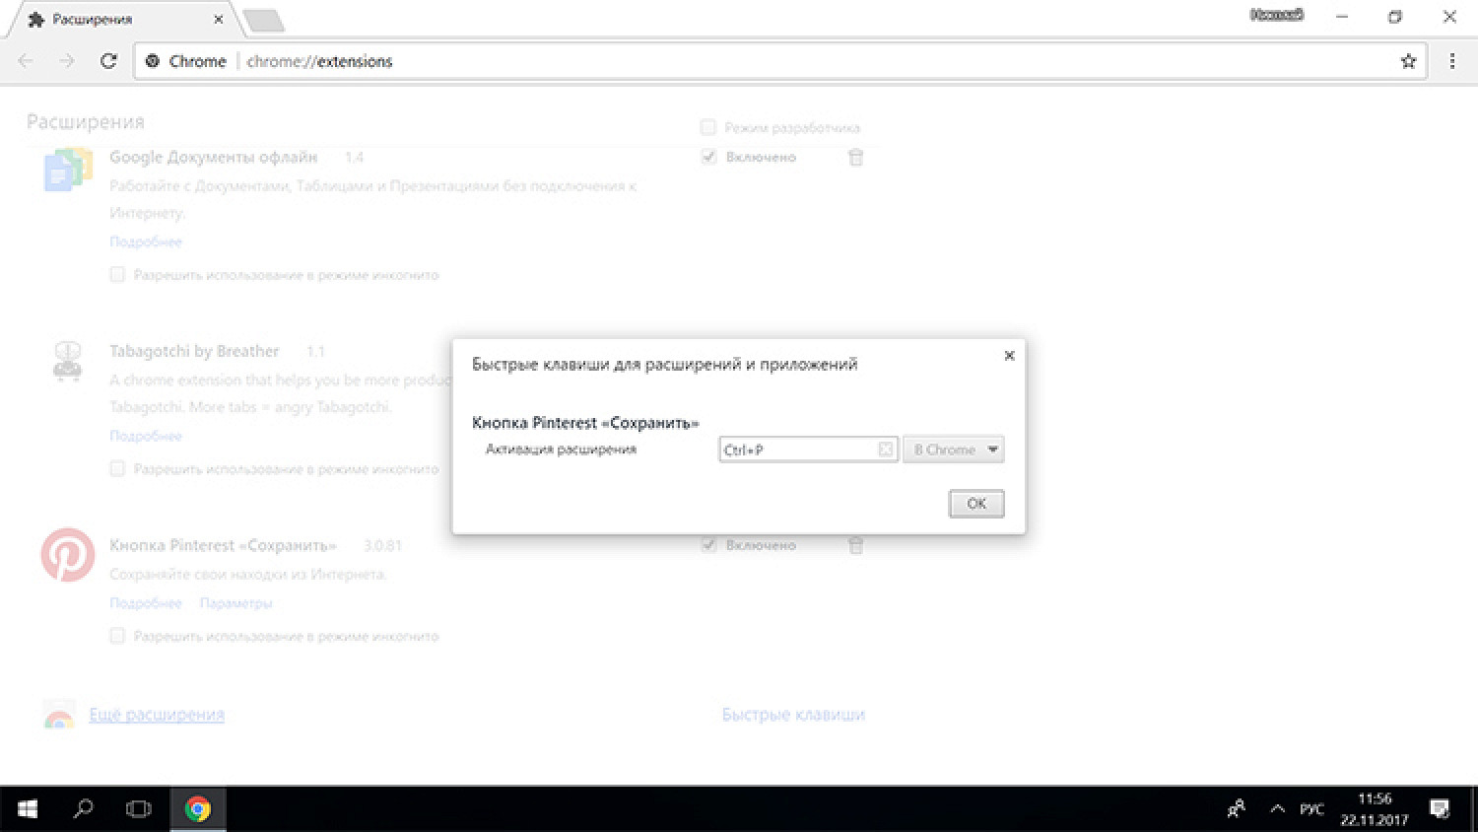Open the Windows Start menu

pyautogui.click(x=28, y=809)
